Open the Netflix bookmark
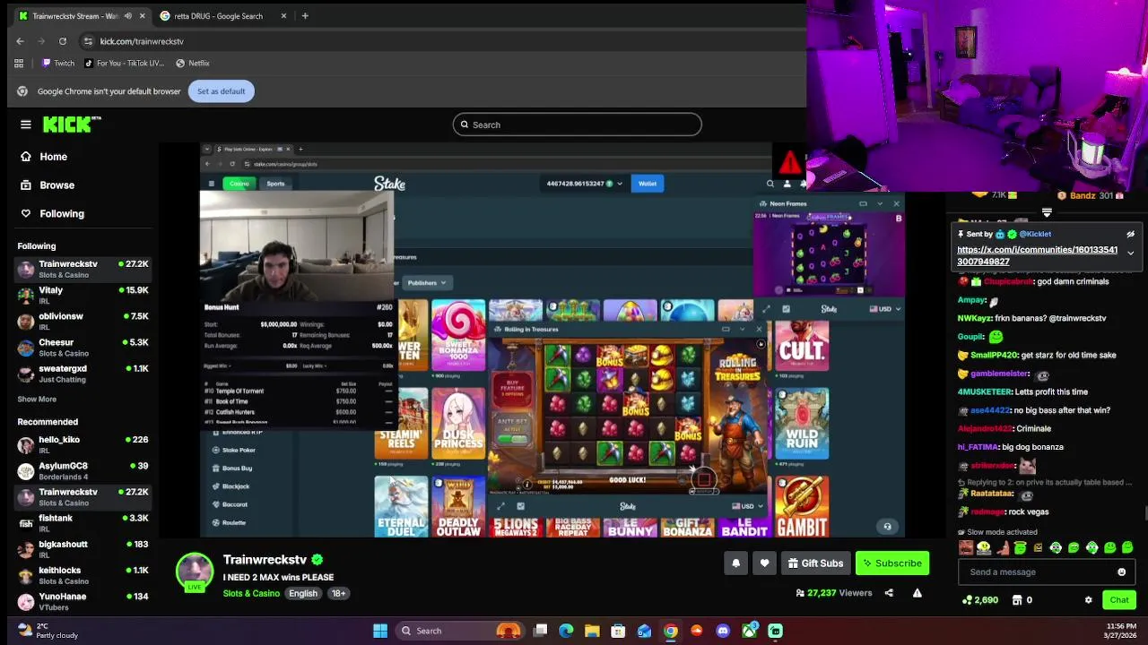The image size is (1148, 645). 192,64
